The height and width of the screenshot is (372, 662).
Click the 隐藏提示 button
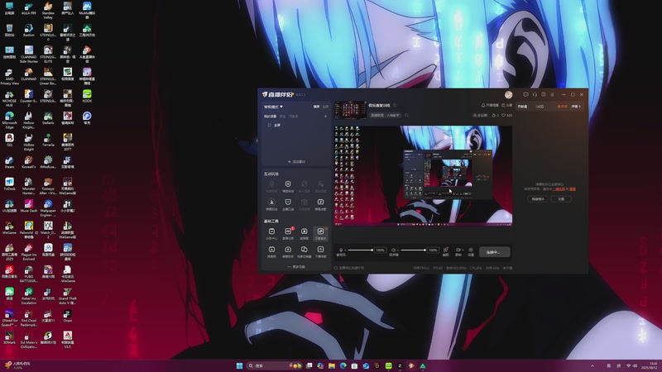(x=538, y=198)
